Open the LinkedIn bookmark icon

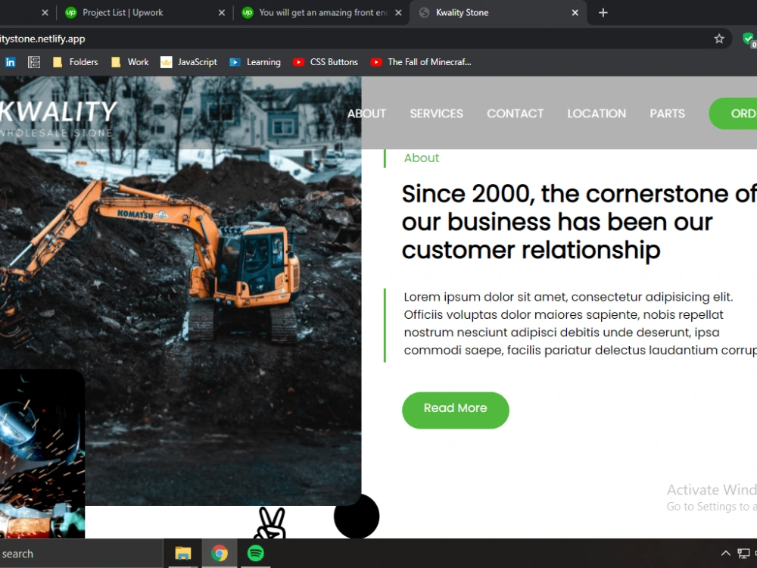(10, 62)
